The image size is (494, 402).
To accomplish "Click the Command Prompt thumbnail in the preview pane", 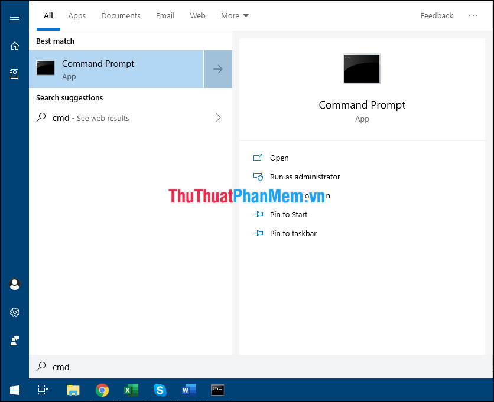I will [362, 68].
